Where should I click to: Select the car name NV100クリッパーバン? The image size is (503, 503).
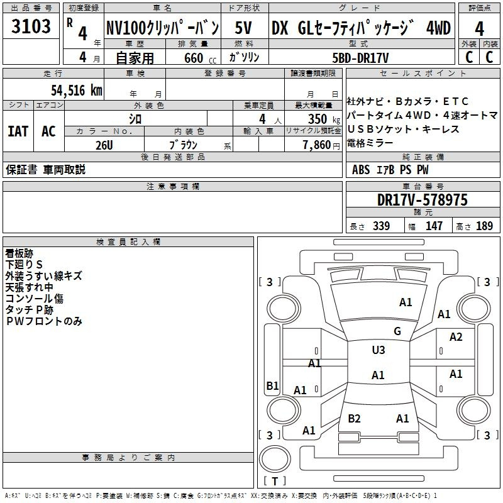click(x=163, y=28)
